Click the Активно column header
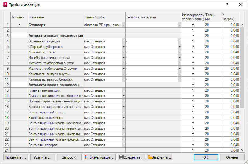The image size is (248, 164). click(19, 17)
